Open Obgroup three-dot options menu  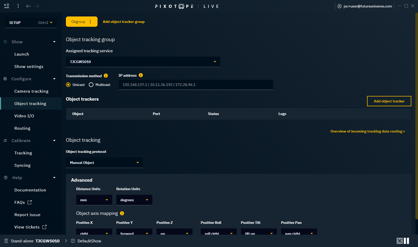(90, 22)
